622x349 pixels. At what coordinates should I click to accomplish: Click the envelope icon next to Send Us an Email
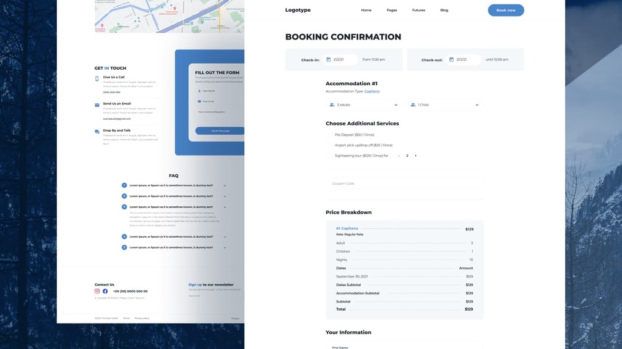[97, 105]
